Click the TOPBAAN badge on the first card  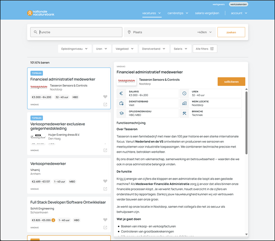point(37,73)
